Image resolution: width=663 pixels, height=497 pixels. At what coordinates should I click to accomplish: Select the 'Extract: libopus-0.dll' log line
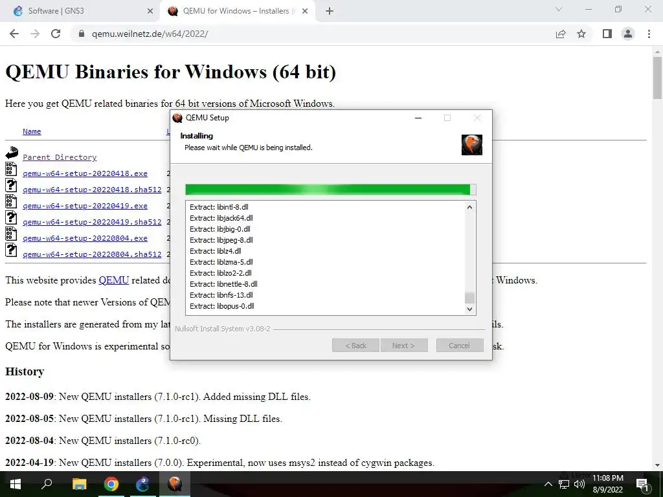tap(221, 306)
